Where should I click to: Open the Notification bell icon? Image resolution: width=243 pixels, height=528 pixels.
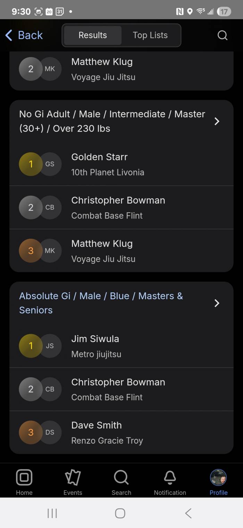[x=170, y=477]
